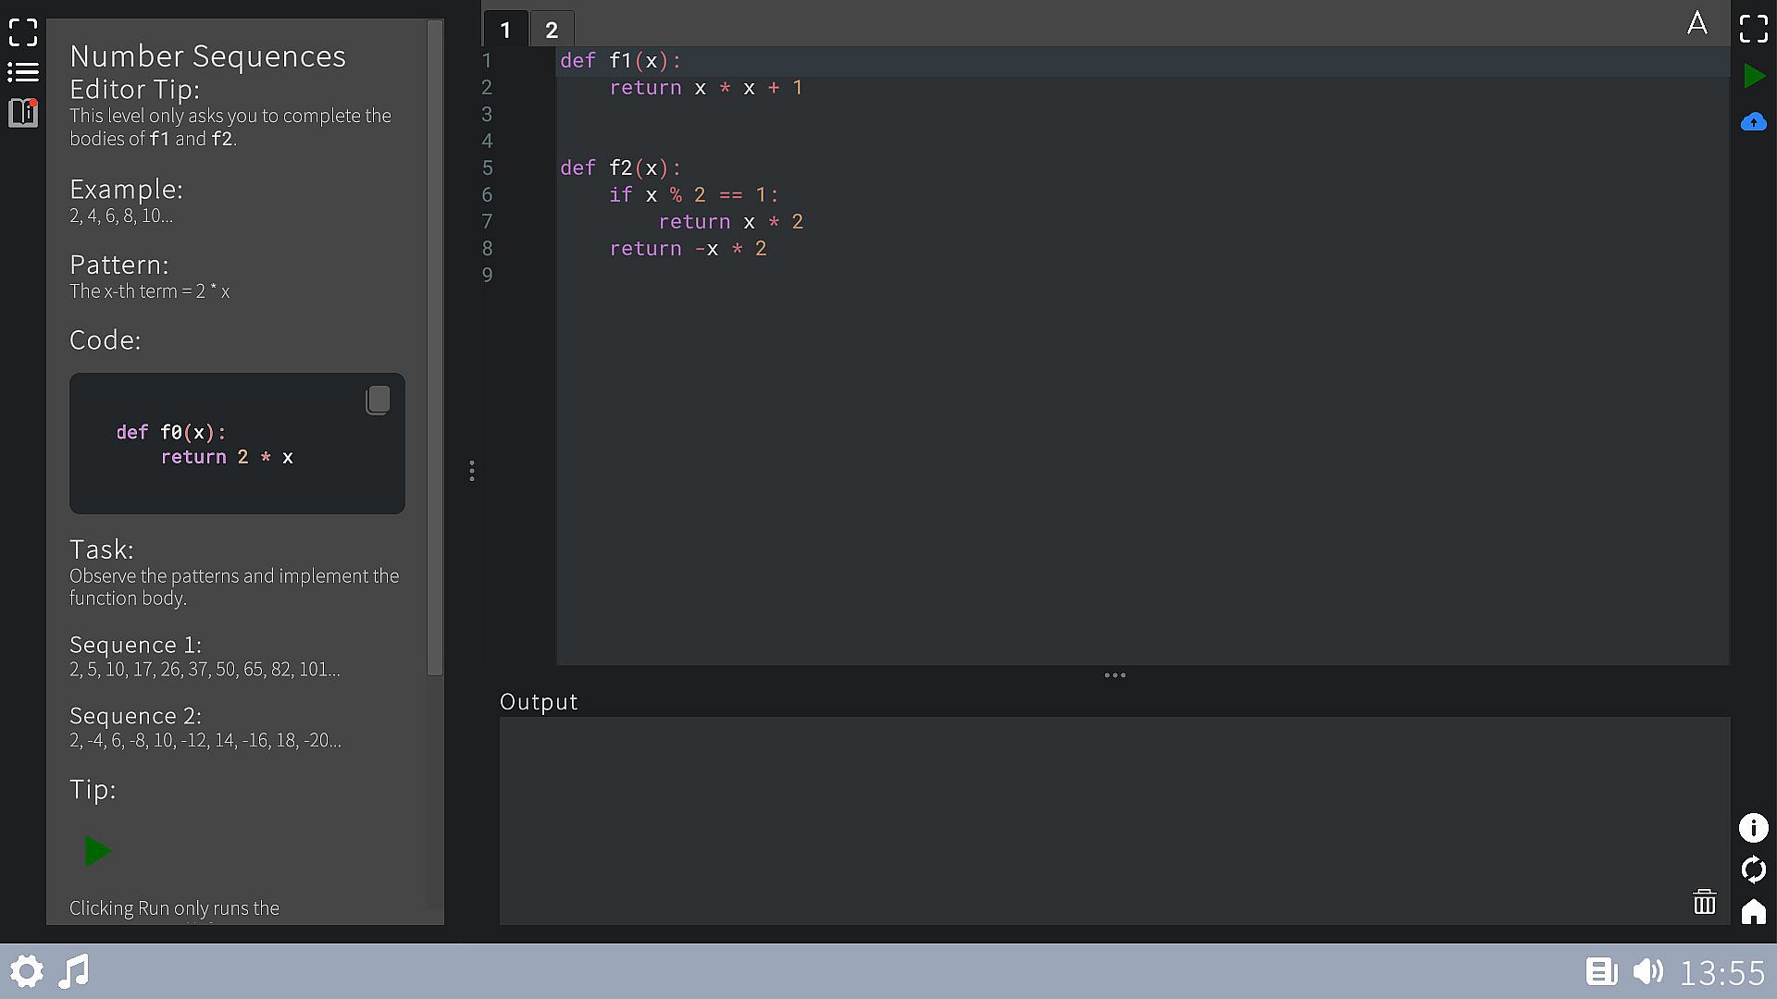Upload code using the blue cloud icon
The width and height of the screenshot is (1777, 999).
click(x=1754, y=122)
